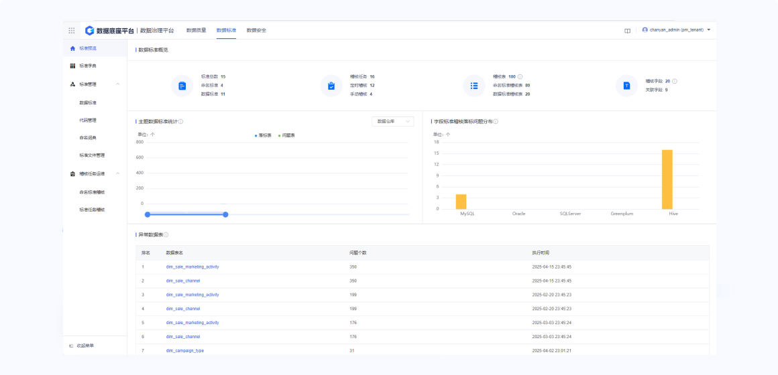The height and width of the screenshot is (375, 778).
Task: Click the 稽核任务 clipboard icon
Action: coord(331,86)
